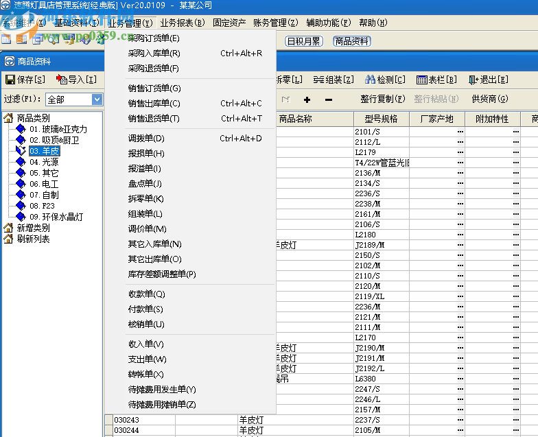Choose 库存差额调整单(P) menu entry

(191, 274)
